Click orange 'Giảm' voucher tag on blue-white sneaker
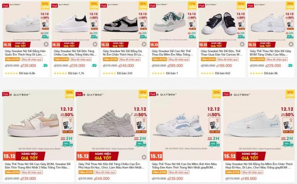Image resolution: width=297 pixels, height=184 pixels. (x=159, y=172)
